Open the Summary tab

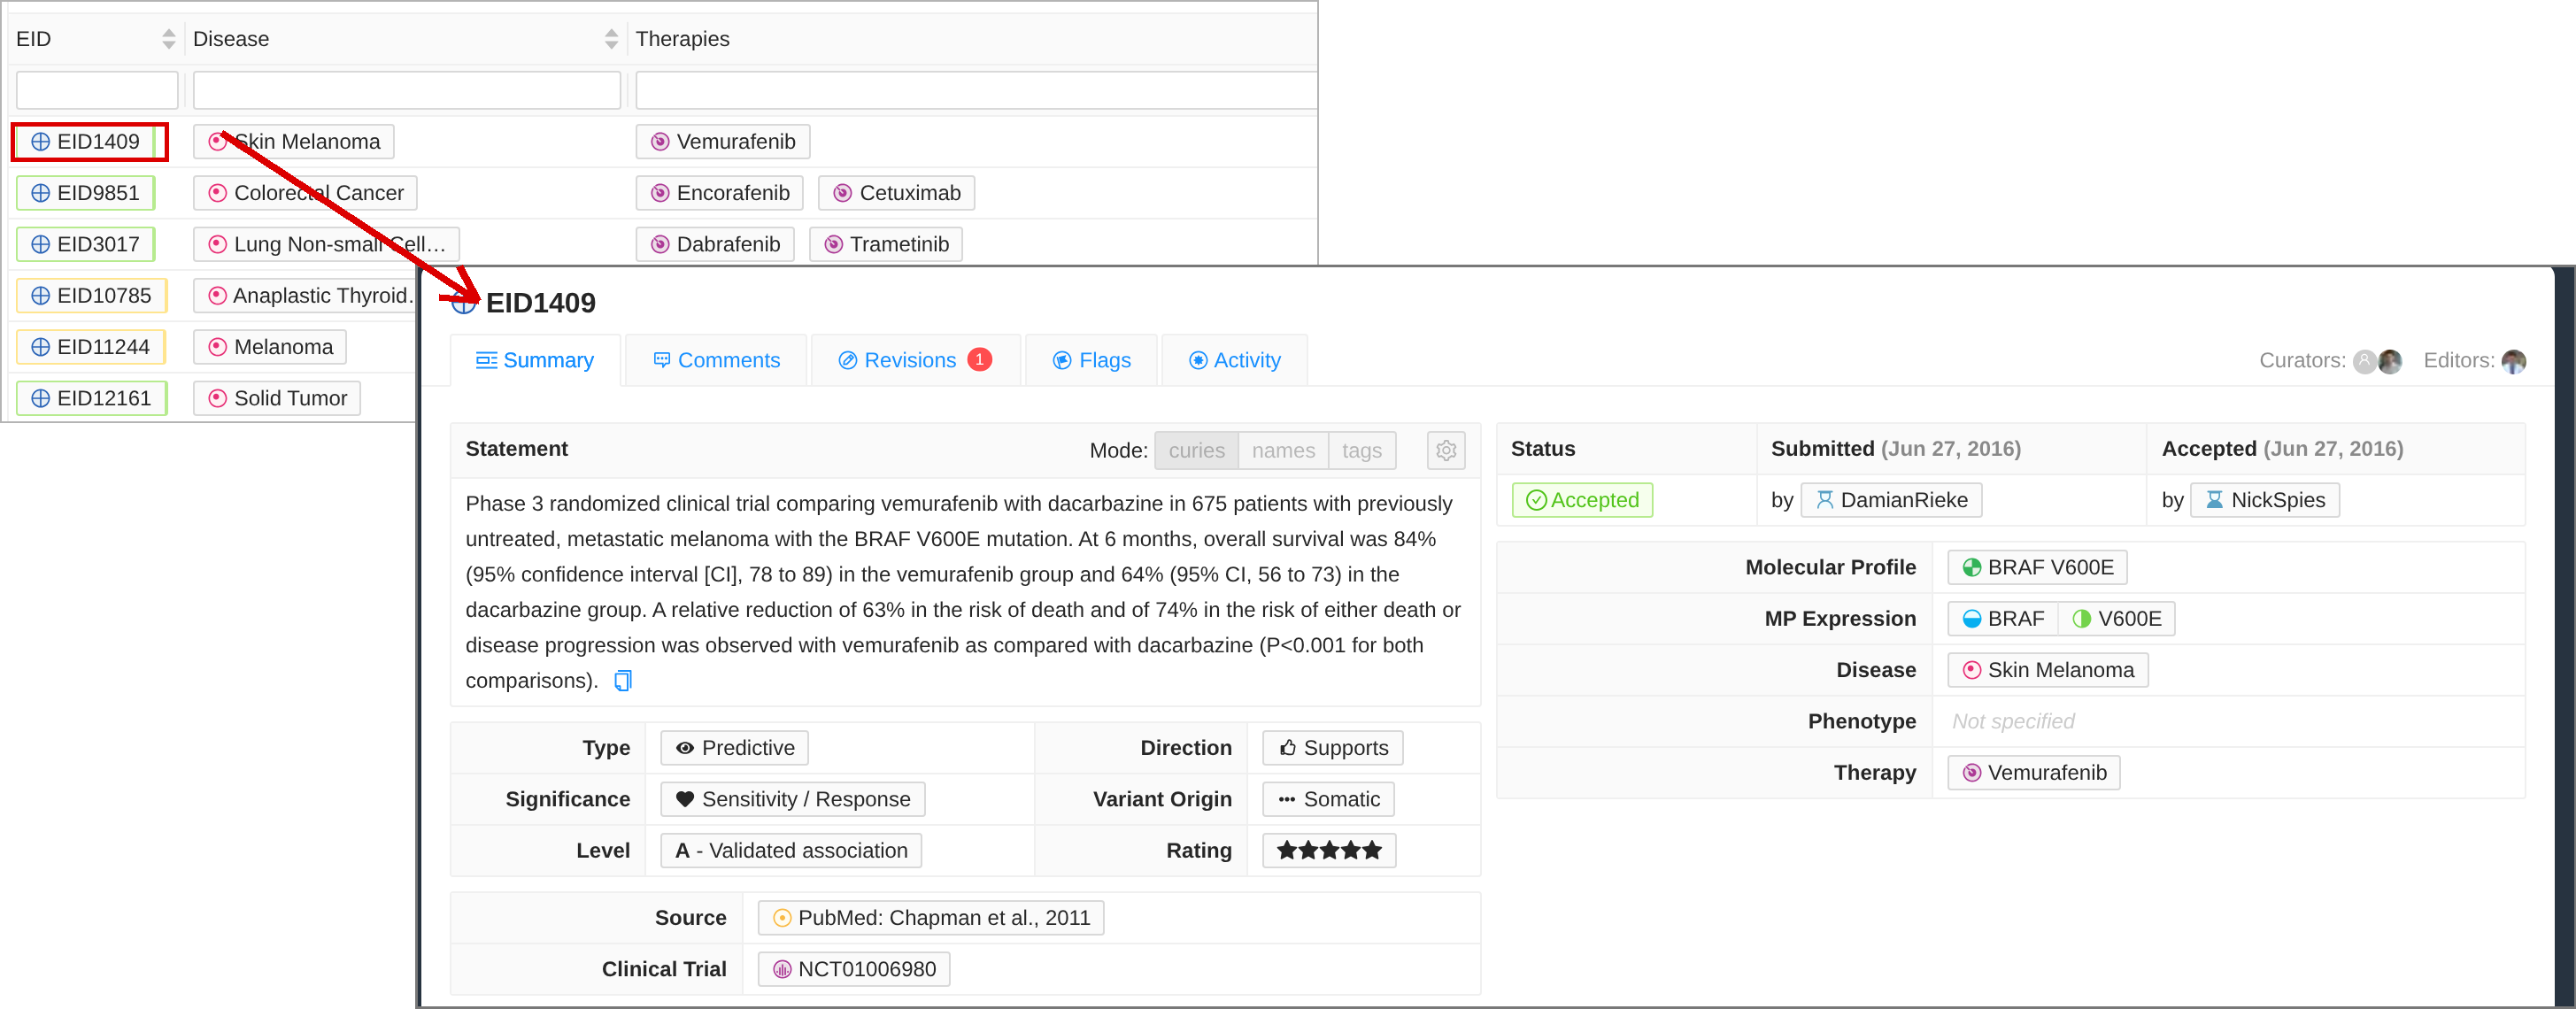pos(535,360)
